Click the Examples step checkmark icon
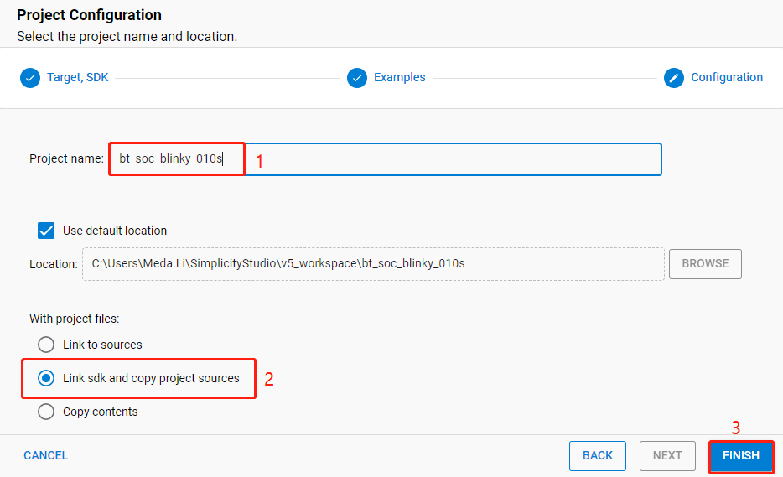 pos(357,78)
